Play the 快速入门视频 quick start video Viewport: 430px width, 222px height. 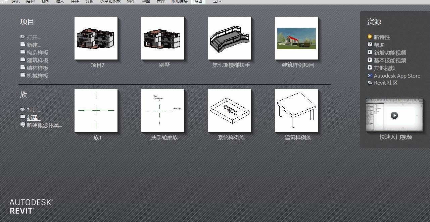pos(394,115)
